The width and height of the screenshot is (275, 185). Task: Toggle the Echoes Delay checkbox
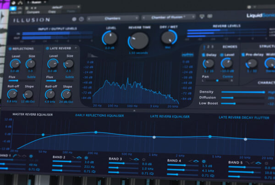(x=203, y=55)
